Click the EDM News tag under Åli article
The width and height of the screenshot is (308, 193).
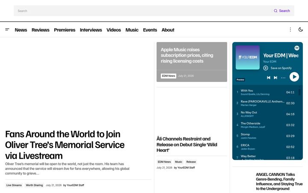(164, 162)
